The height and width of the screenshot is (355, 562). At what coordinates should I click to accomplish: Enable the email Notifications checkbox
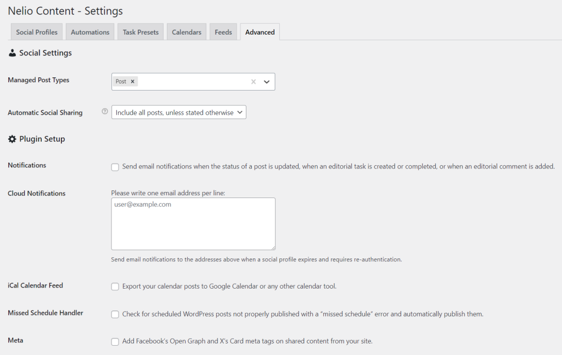[x=115, y=167]
